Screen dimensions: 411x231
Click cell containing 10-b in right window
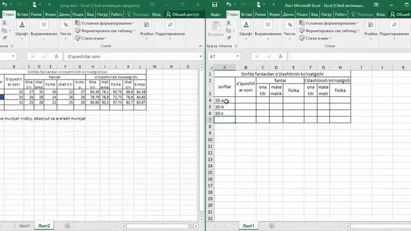[x=225, y=107]
